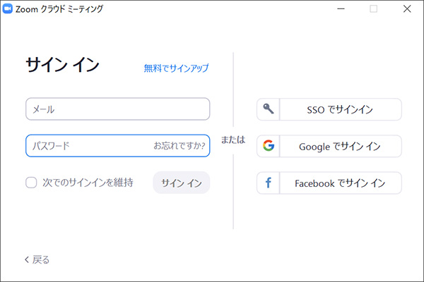This screenshot has width=424, height=282.
Task: Click the key icon for SSO sign-in
Action: (x=269, y=109)
